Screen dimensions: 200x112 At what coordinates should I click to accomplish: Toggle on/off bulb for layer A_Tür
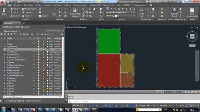coord(34,94)
